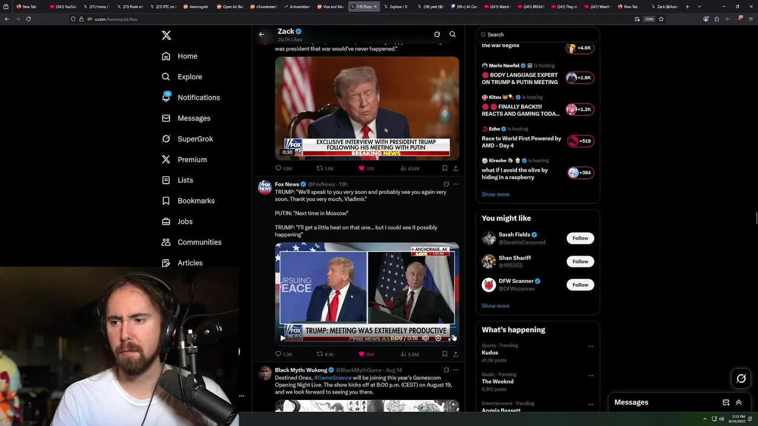Expand the Fox News video to fullscreen
758x426 pixels.
[x=451, y=338]
